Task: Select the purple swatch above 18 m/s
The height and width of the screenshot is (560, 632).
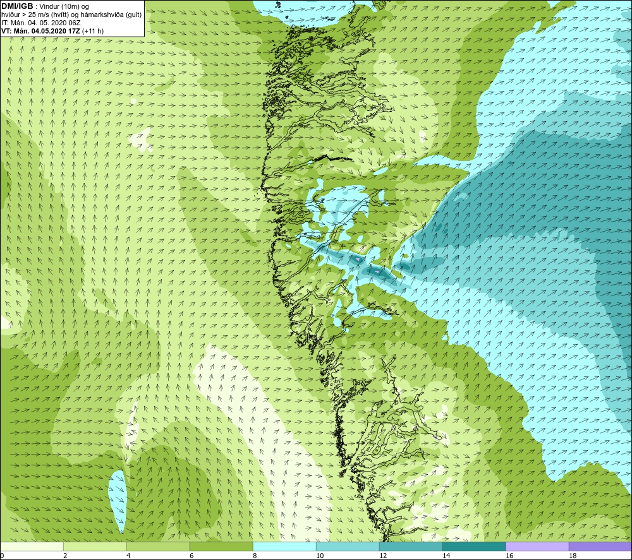Action: [x=600, y=546]
